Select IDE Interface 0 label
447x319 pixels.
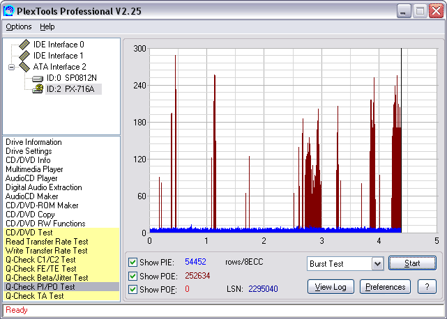(x=59, y=45)
